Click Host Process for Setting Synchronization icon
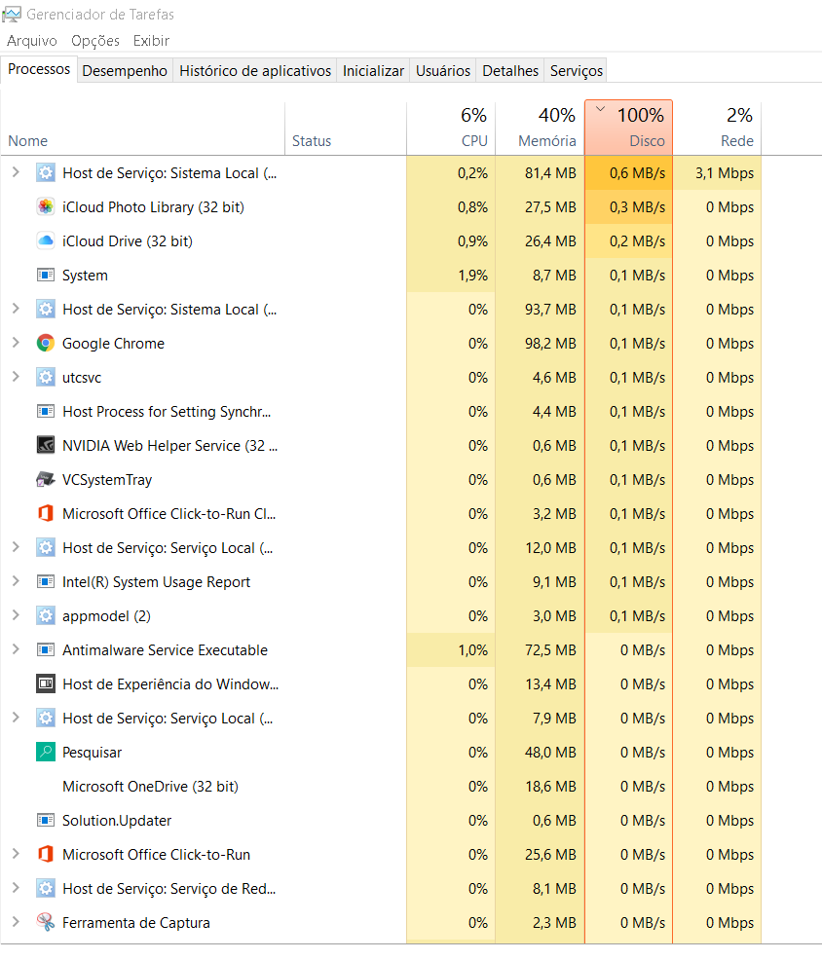 coord(46,412)
